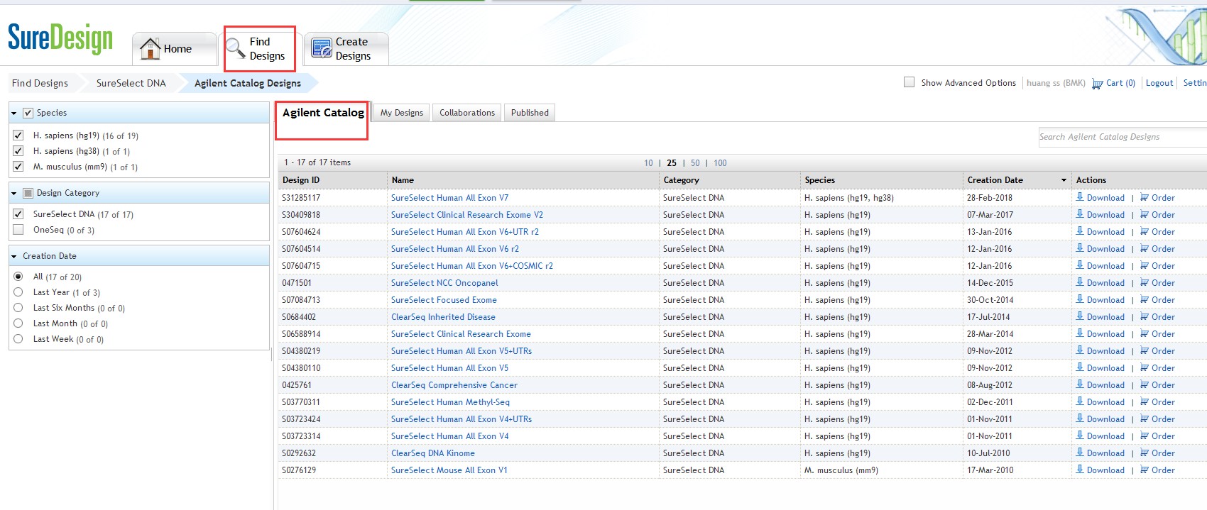Viewport: 1207px width, 510px height.
Task: Uncheck SureSelect DNA category filter
Action: click(x=18, y=214)
